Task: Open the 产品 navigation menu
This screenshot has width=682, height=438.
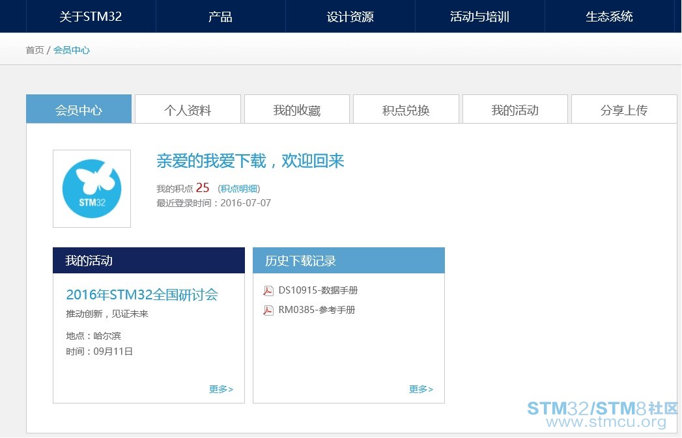Action: 220,16
